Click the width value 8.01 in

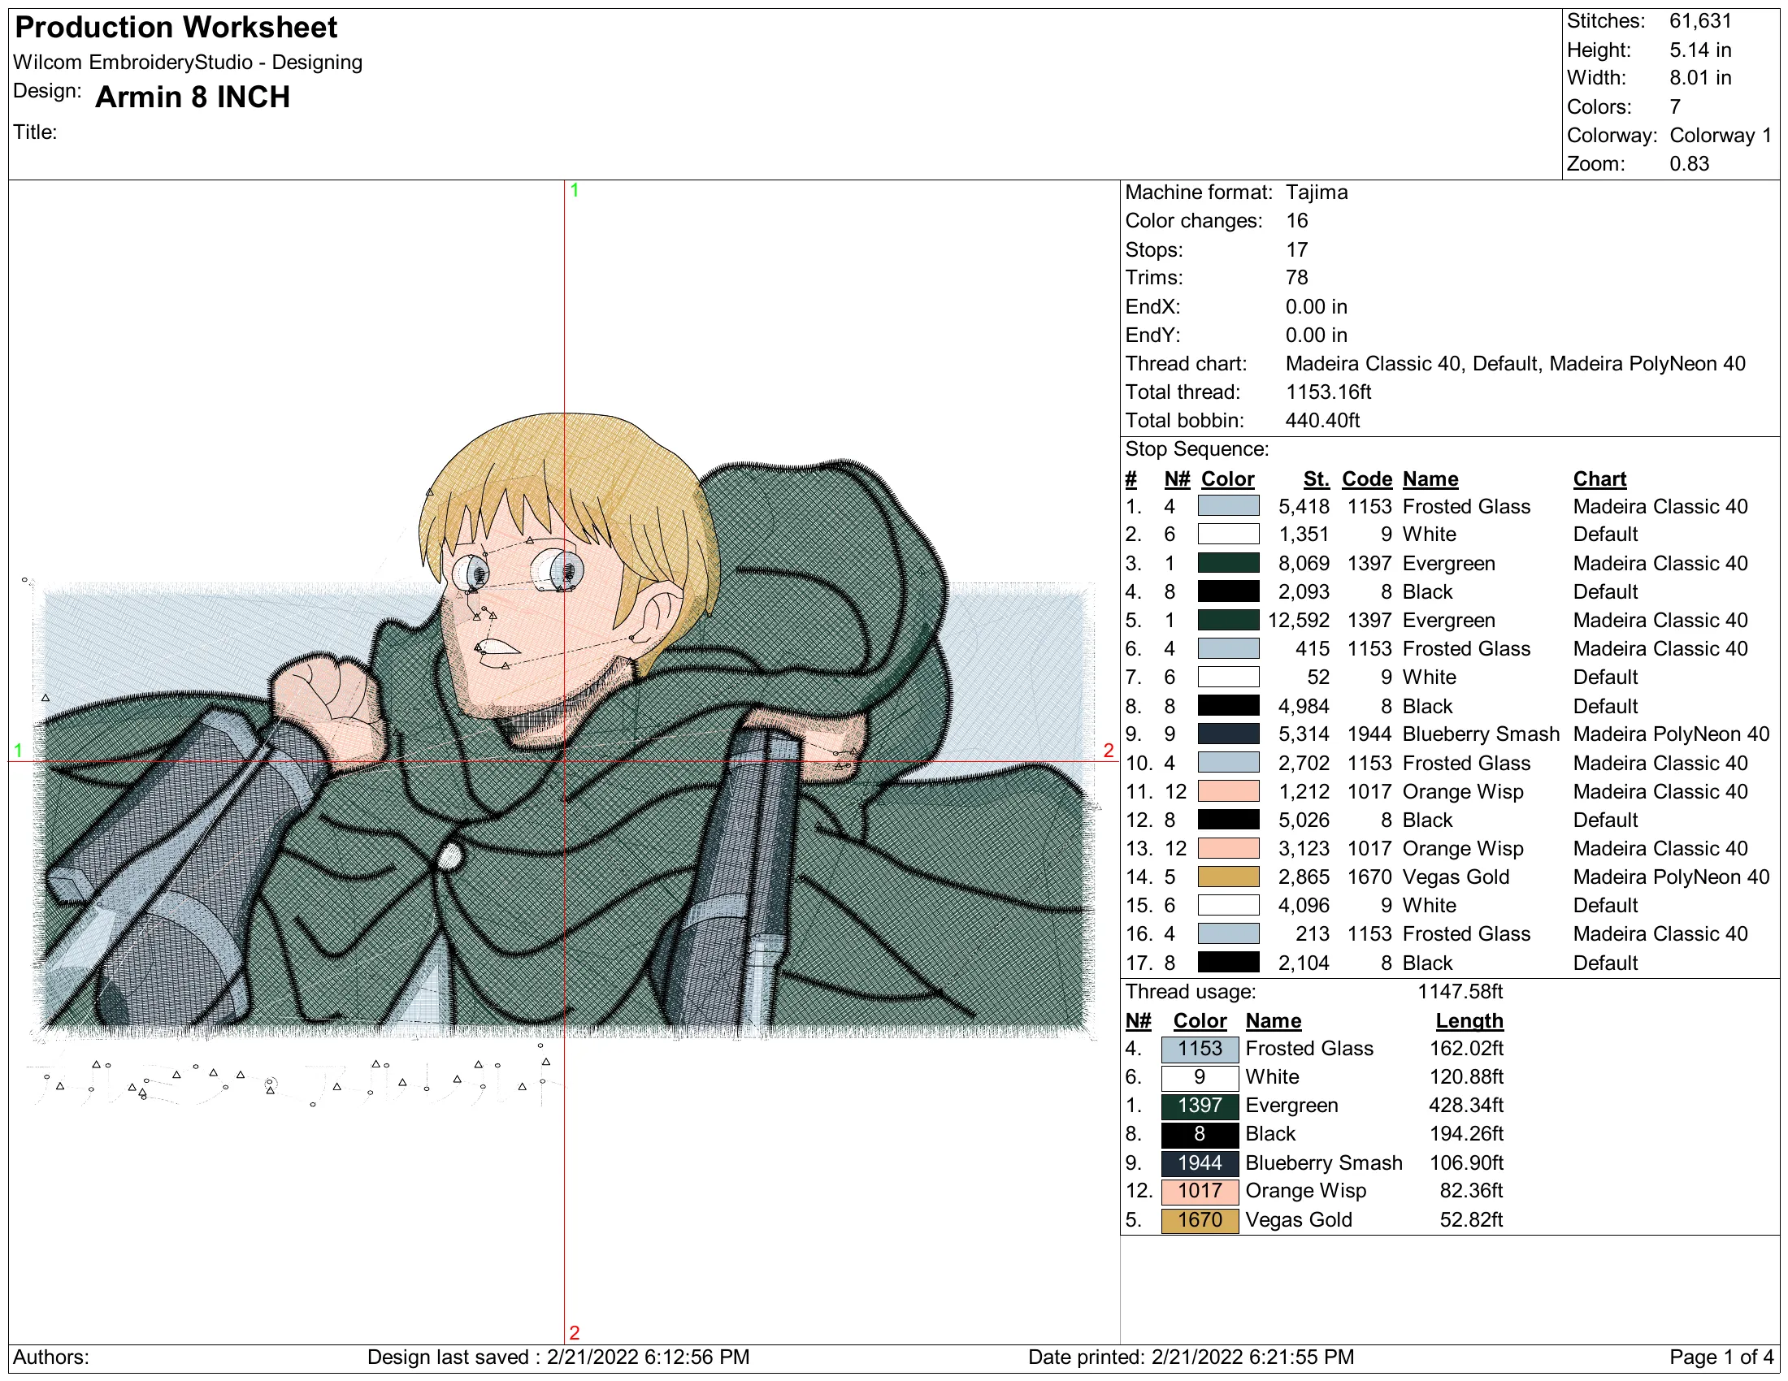tap(1700, 78)
